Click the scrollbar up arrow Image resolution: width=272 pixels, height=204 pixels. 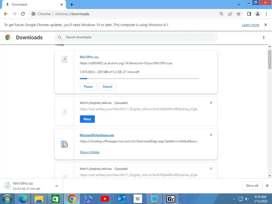tap(270, 46)
